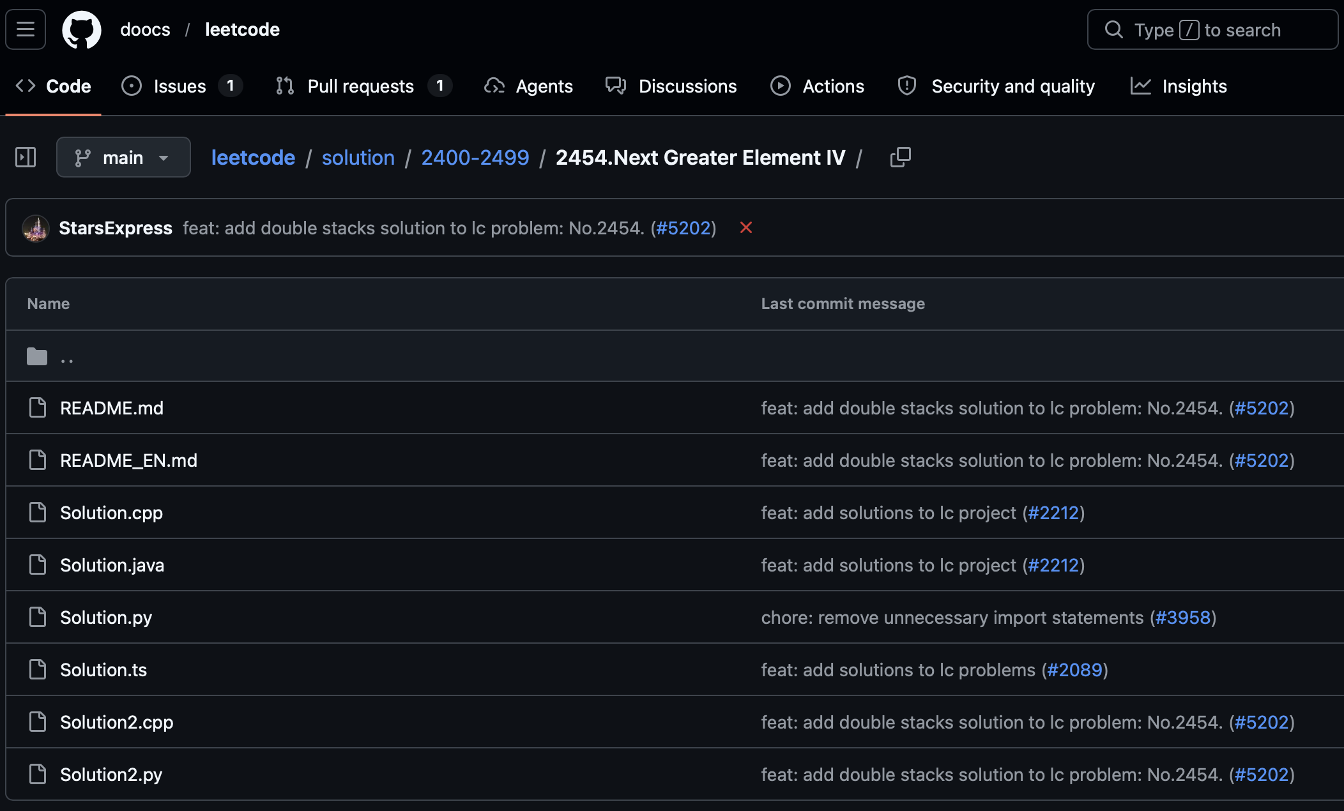Screen dimensions: 1344x811
Task: Click the Solution.py file icon
Action: (38, 617)
